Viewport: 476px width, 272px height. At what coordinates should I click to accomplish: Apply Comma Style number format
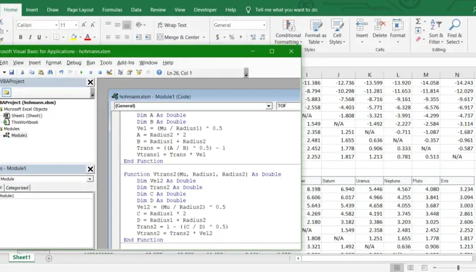241,37
